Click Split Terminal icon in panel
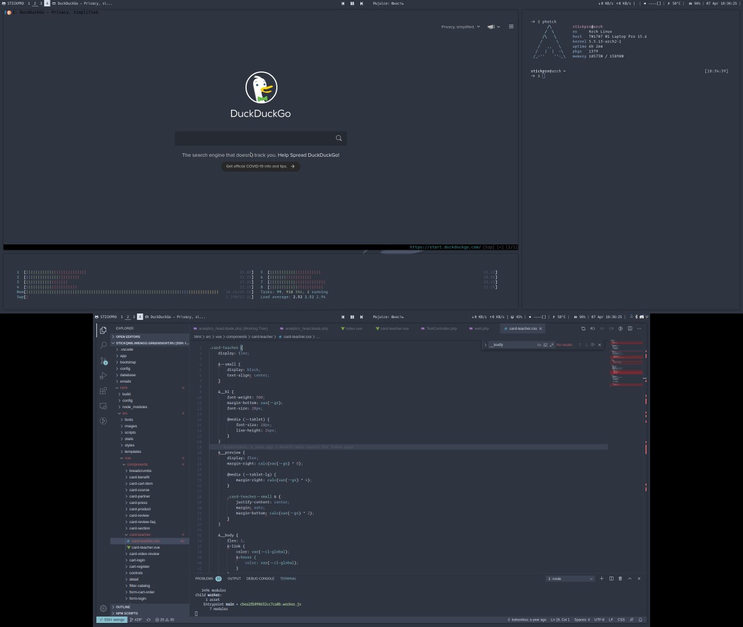This screenshot has width=743, height=627. (611, 579)
